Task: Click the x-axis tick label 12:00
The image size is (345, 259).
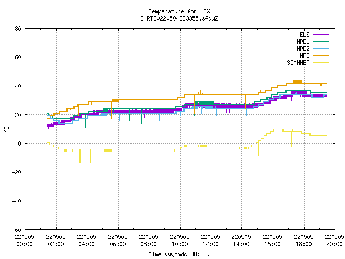Action: (211, 244)
